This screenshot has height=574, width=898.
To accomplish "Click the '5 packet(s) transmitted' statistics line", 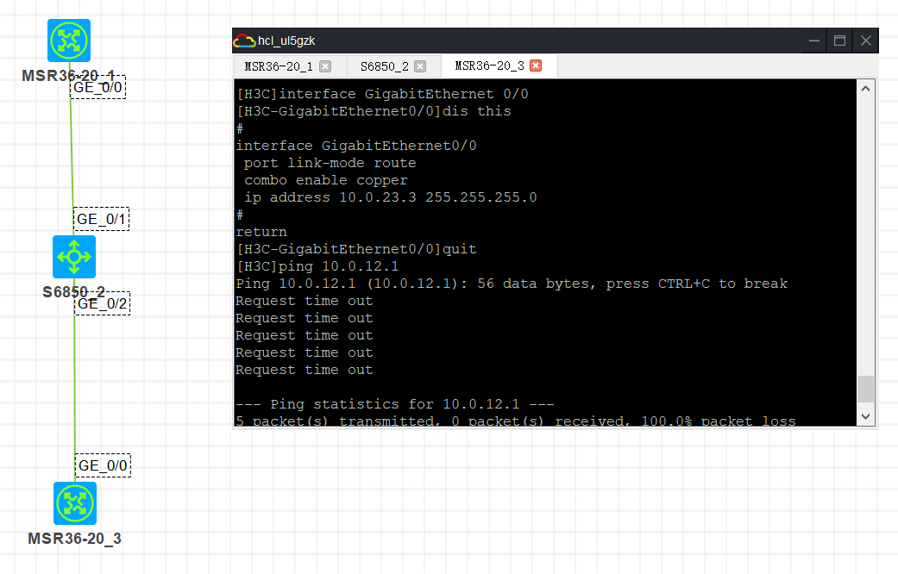I will [516, 421].
